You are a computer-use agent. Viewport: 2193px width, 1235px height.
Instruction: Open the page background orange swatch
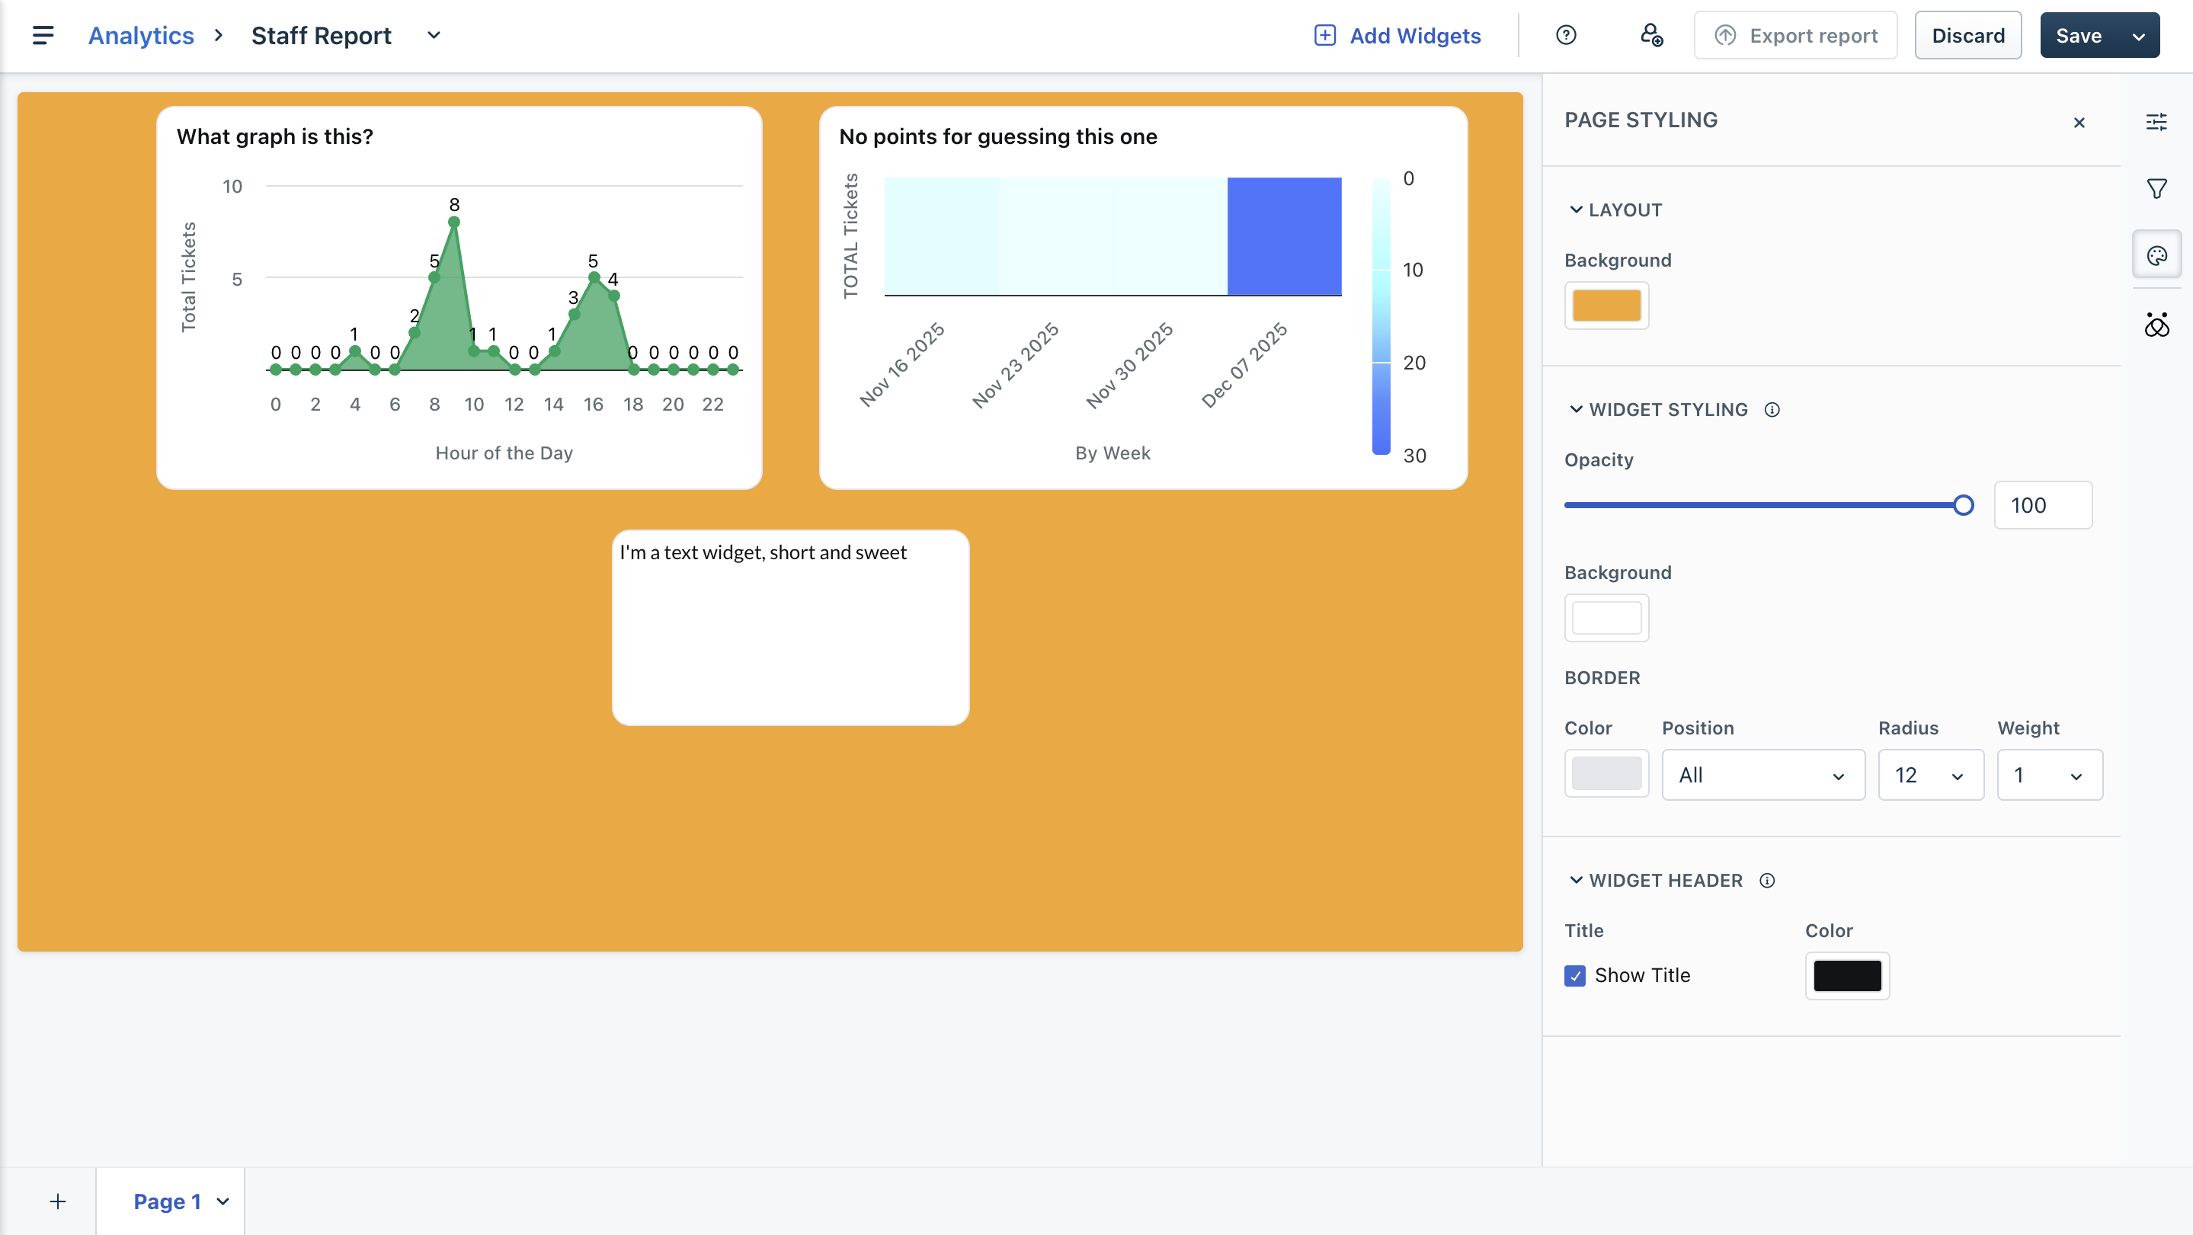point(1606,305)
